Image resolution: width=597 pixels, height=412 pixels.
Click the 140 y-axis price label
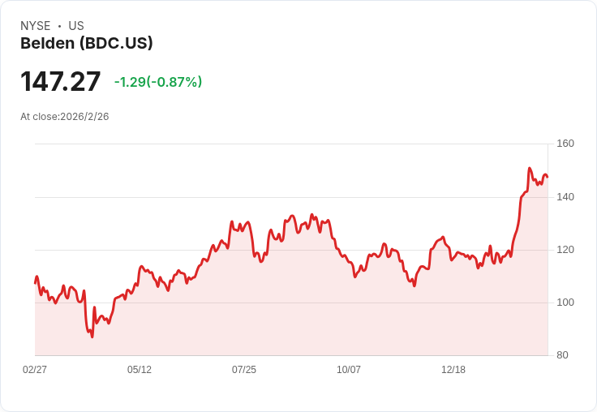coord(565,197)
